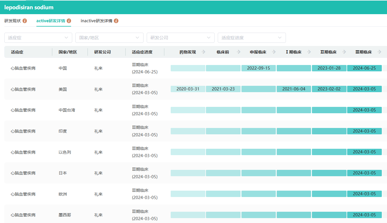Switch to the 研发现状 tab

click(13, 21)
